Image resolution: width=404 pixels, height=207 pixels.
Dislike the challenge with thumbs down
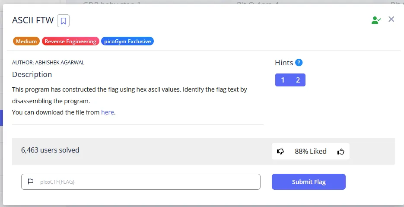[280, 151]
